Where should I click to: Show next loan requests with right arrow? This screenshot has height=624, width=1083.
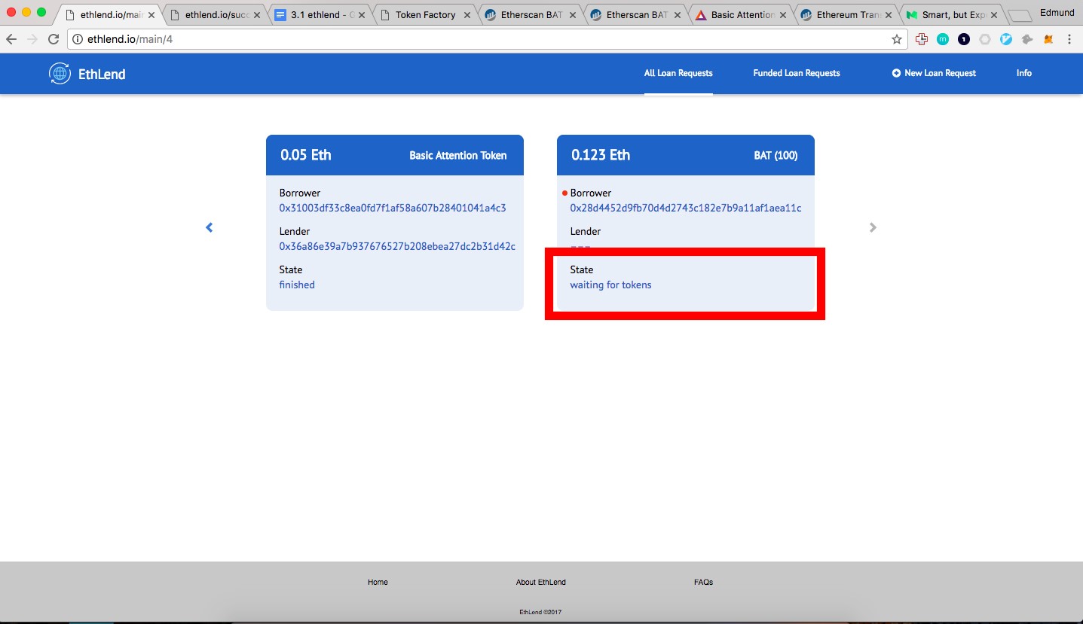click(873, 227)
